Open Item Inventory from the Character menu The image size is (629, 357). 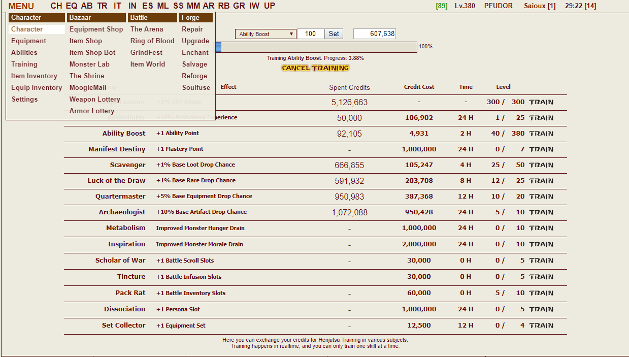click(x=34, y=76)
